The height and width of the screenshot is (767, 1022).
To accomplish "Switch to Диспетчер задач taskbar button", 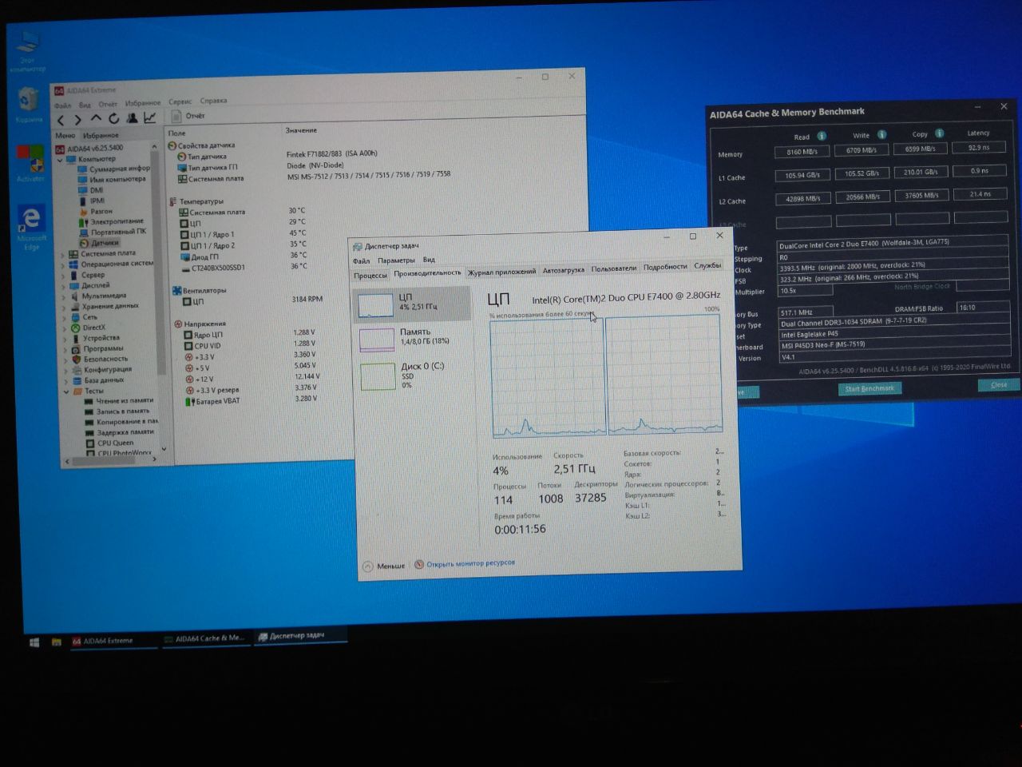I will click(x=299, y=636).
